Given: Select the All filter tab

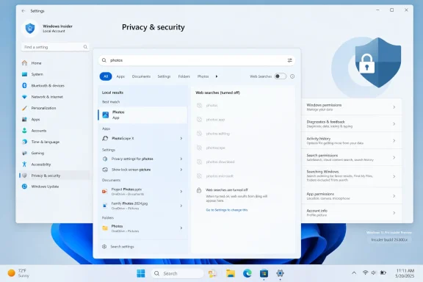Looking at the screenshot, I should tap(106, 76).
